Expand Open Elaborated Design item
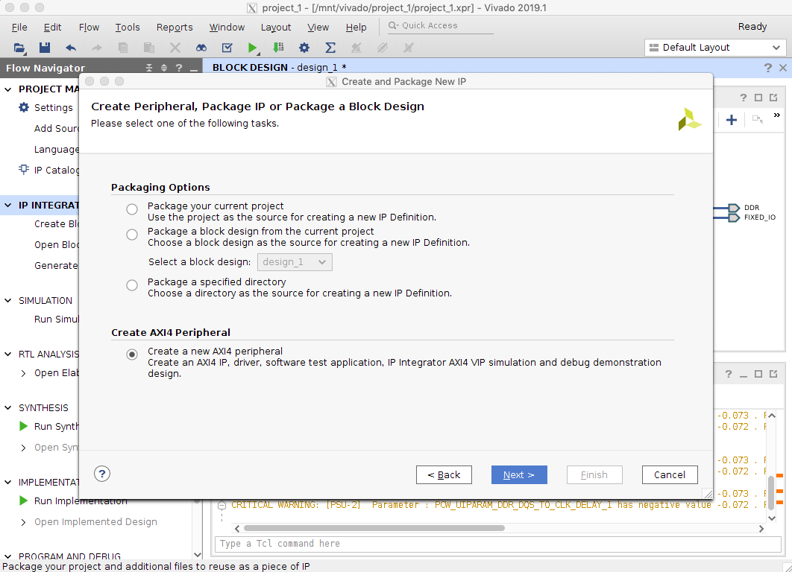The width and height of the screenshot is (792, 572). pos(23,373)
